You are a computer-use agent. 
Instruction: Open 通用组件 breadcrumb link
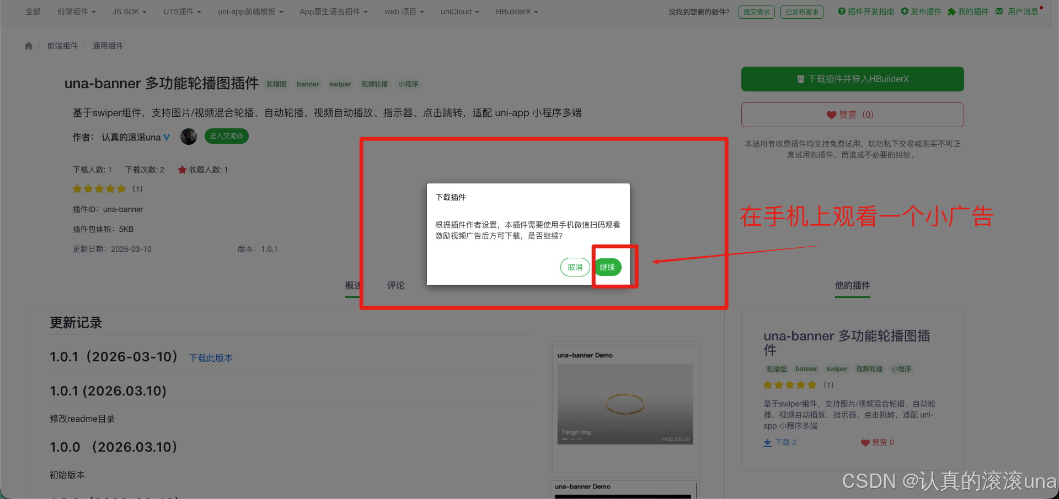pos(108,46)
